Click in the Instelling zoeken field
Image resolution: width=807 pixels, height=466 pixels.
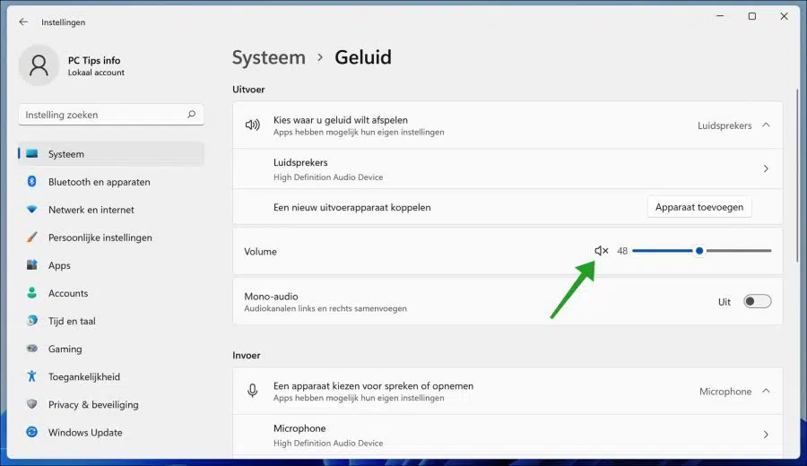(111, 114)
